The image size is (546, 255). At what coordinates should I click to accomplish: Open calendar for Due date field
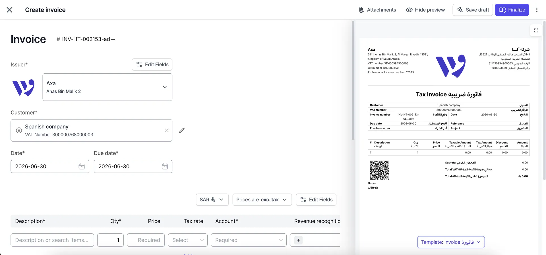pyautogui.click(x=165, y=167)
